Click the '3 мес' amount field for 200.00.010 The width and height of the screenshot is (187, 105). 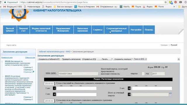click(x=152, y=88)
